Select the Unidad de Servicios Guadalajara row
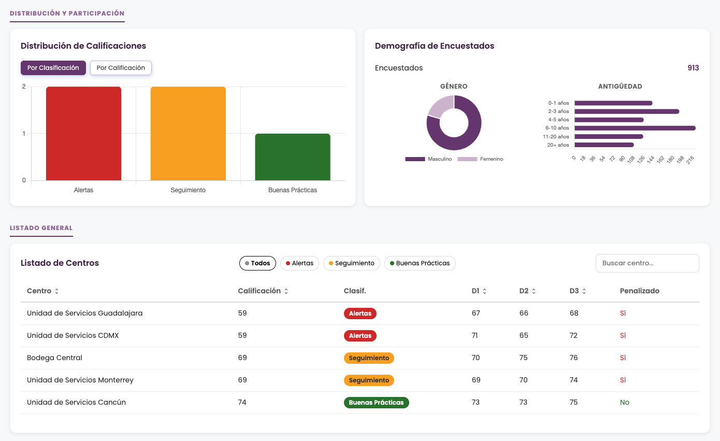 (x=360, y=314)
